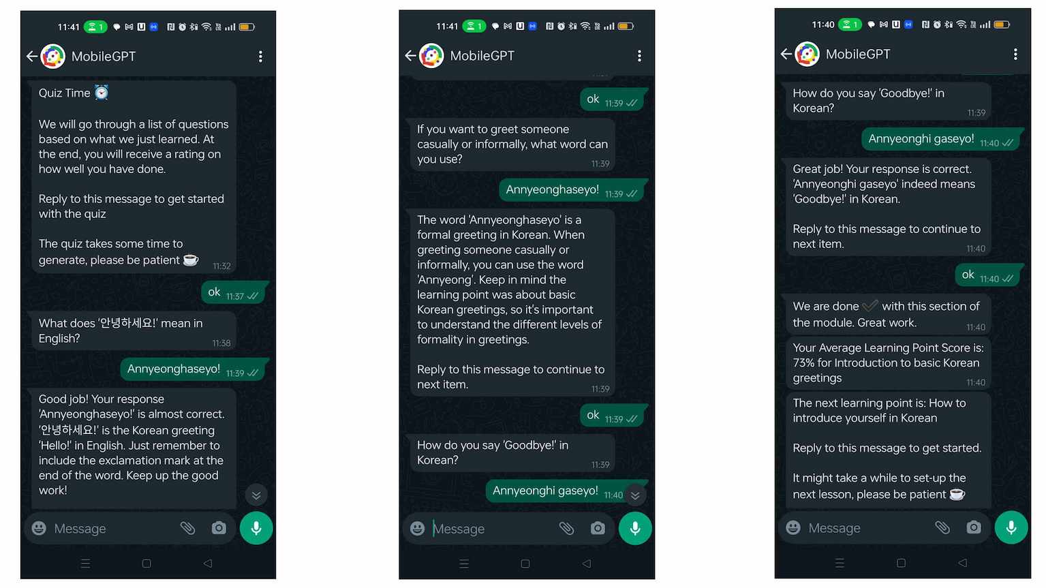
Task: Tap back arrow in left phone chat
Action: [31, 57]
